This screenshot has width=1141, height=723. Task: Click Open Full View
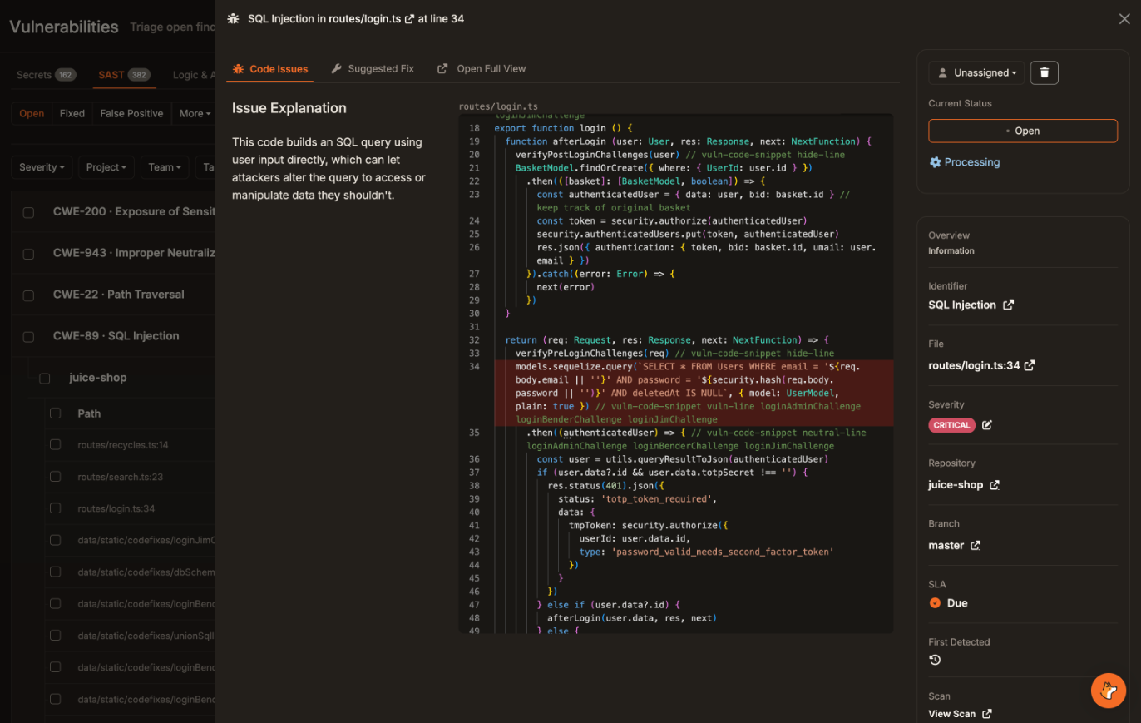482,69
